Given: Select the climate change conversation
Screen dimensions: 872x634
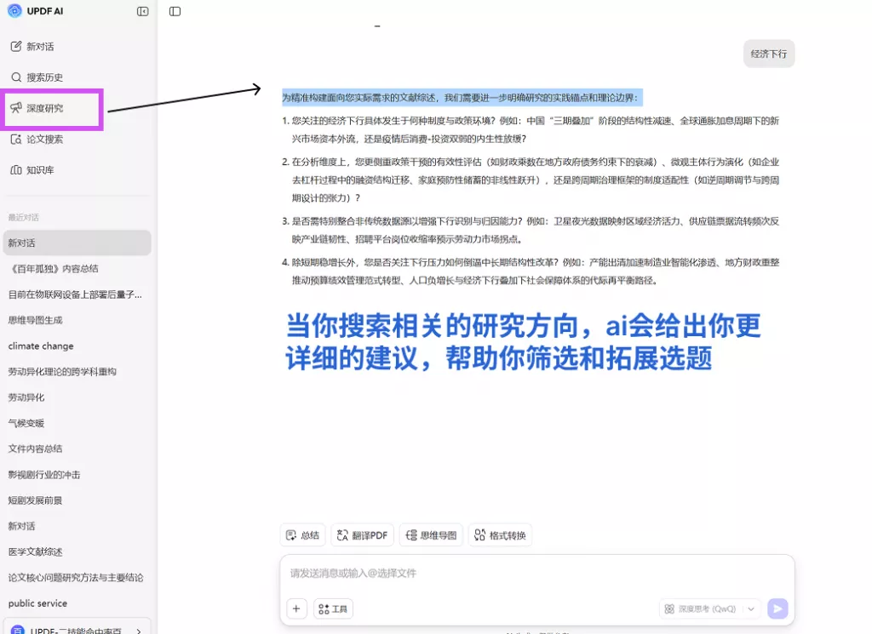Looking at the screenshot, I should point(40,346).
